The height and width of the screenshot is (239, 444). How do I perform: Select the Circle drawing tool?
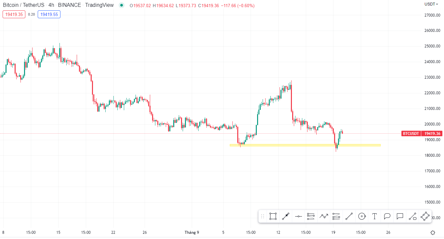pos(362,216)
